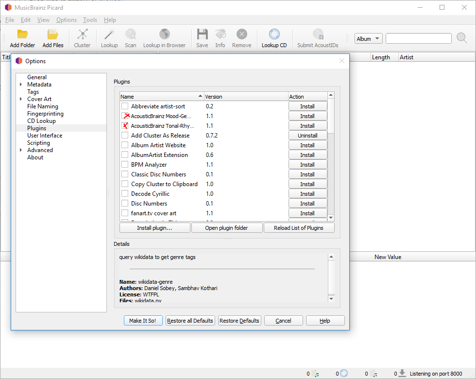Image resolution: width=476 pixels, height=379 pixels.
Task: Open the Album search type dropdown
Action: coord(369,38)
